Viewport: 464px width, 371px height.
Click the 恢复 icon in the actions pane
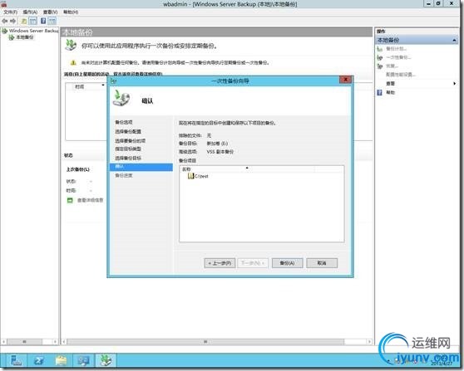380,66
